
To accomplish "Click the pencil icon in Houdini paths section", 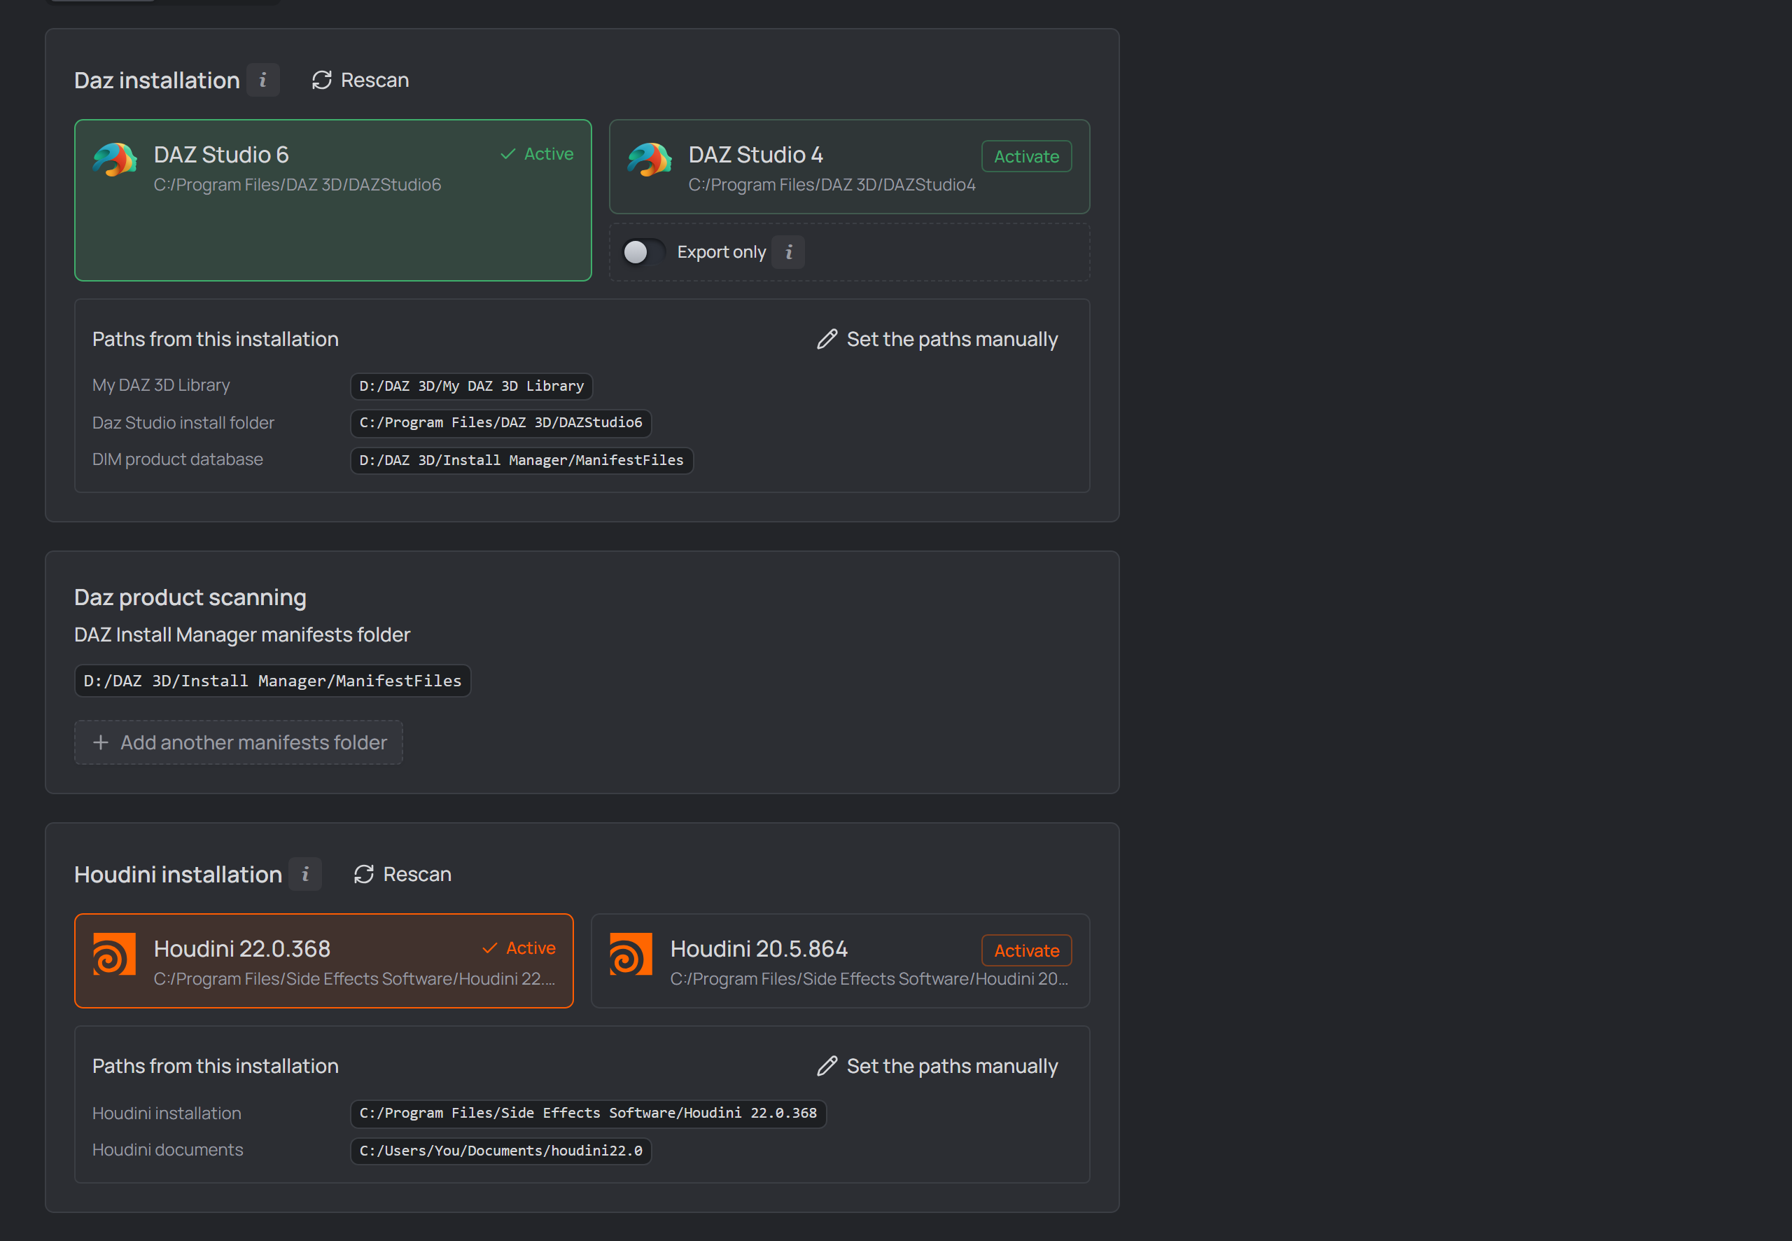I will point(827,1066).
